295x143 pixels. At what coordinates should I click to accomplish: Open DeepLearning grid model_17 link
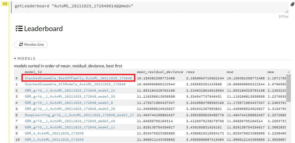coord(79,115)
